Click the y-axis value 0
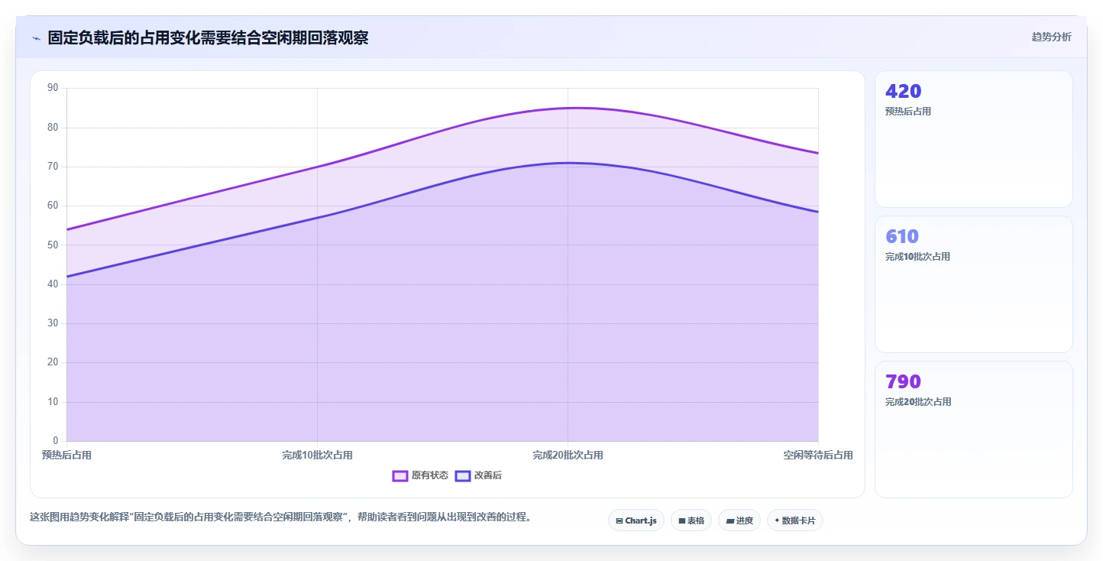 [x=55, y=441]
